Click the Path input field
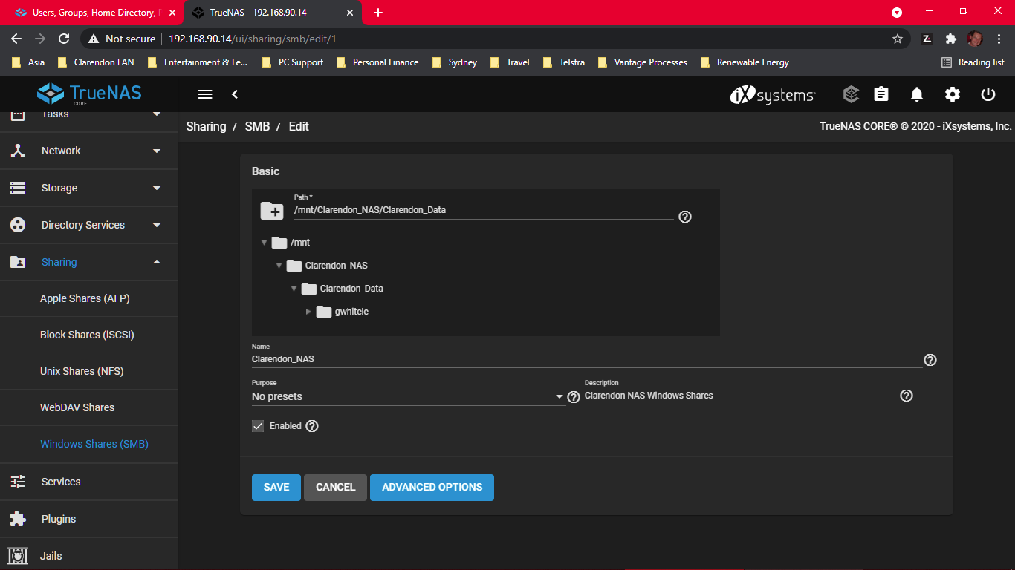The height and width of the screenshot is (570, 1015). click(484, 210)
